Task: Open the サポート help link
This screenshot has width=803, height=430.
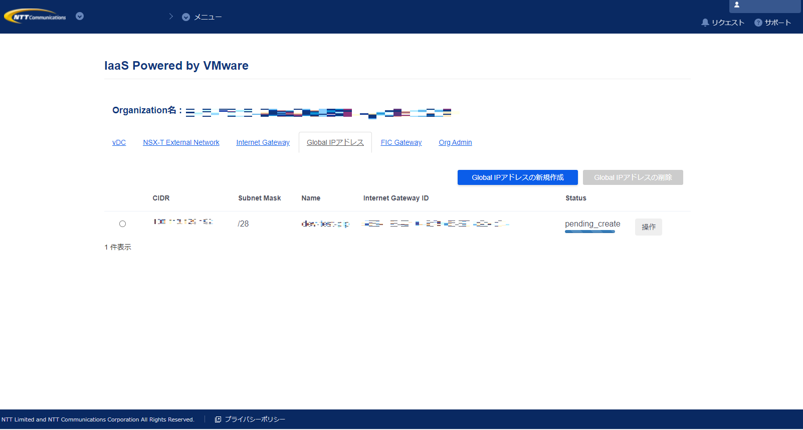Action: 773,23
